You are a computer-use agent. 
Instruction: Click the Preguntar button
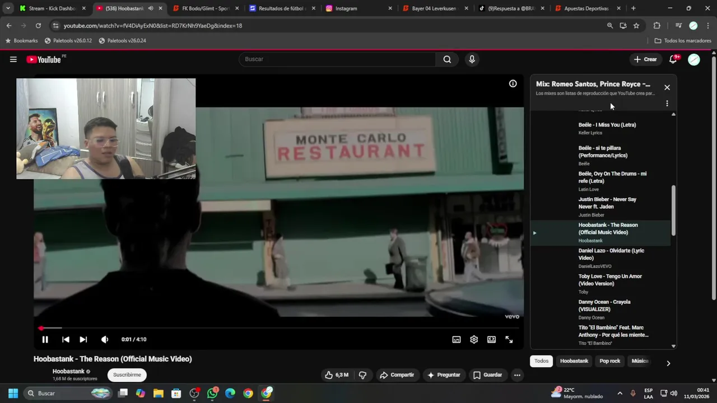[443, 375]
